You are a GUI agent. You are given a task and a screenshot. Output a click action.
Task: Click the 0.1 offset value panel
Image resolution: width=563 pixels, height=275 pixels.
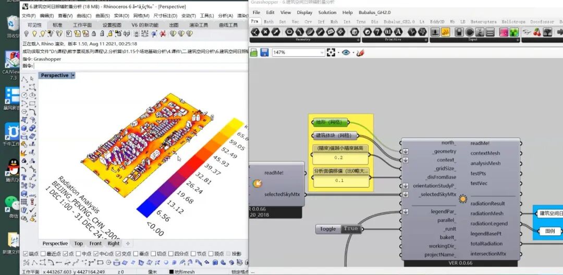click(x=340, y=180)
